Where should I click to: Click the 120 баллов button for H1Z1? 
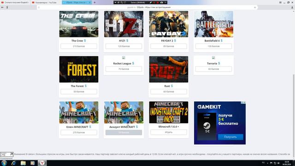[124, 46]
